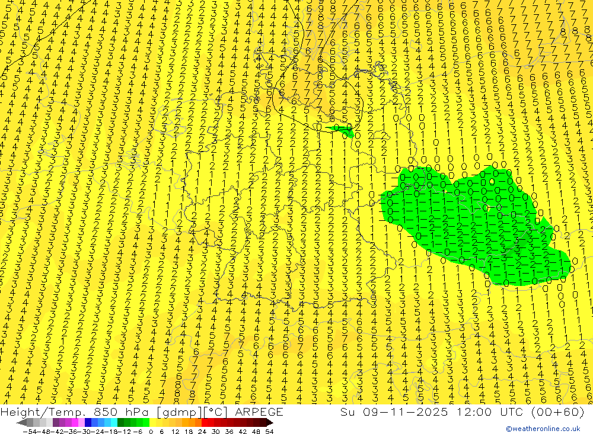Click the gray -54 legend color swatch
This screenshot has width=593, height=434.
point(30,422)
